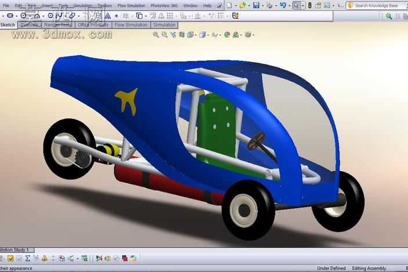Viewport: 408px width, 272px height.
Task: Click the red square icon in bottom toolbar
Action: click(x=125, y=259)
